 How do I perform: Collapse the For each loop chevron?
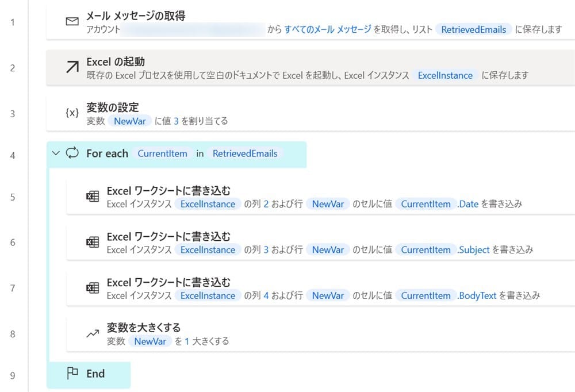(56, 153)
